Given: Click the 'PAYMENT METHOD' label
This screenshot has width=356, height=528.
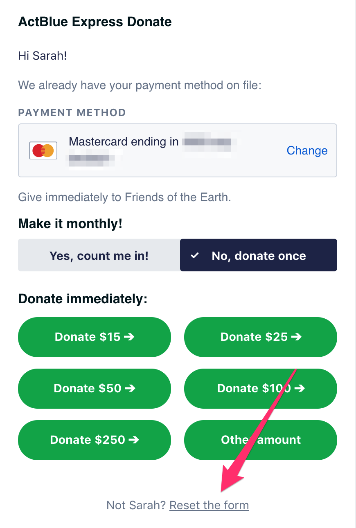Looking at the screenshot, I should click(72, 113).
